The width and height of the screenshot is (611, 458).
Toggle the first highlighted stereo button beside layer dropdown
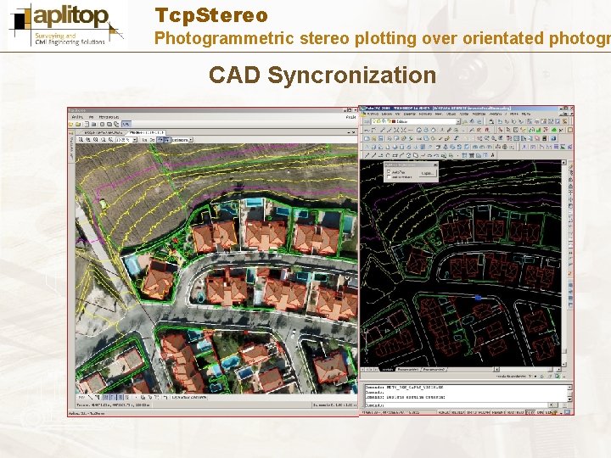[160, 140]
